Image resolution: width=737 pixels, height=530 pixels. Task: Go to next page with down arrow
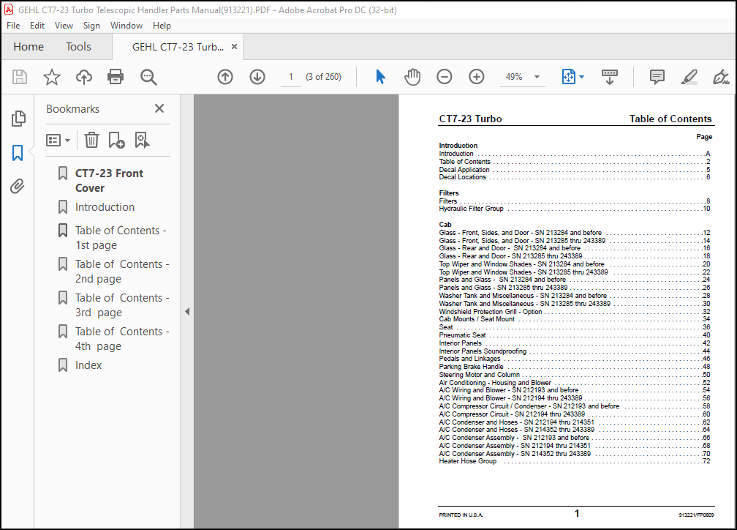point(257,77)
